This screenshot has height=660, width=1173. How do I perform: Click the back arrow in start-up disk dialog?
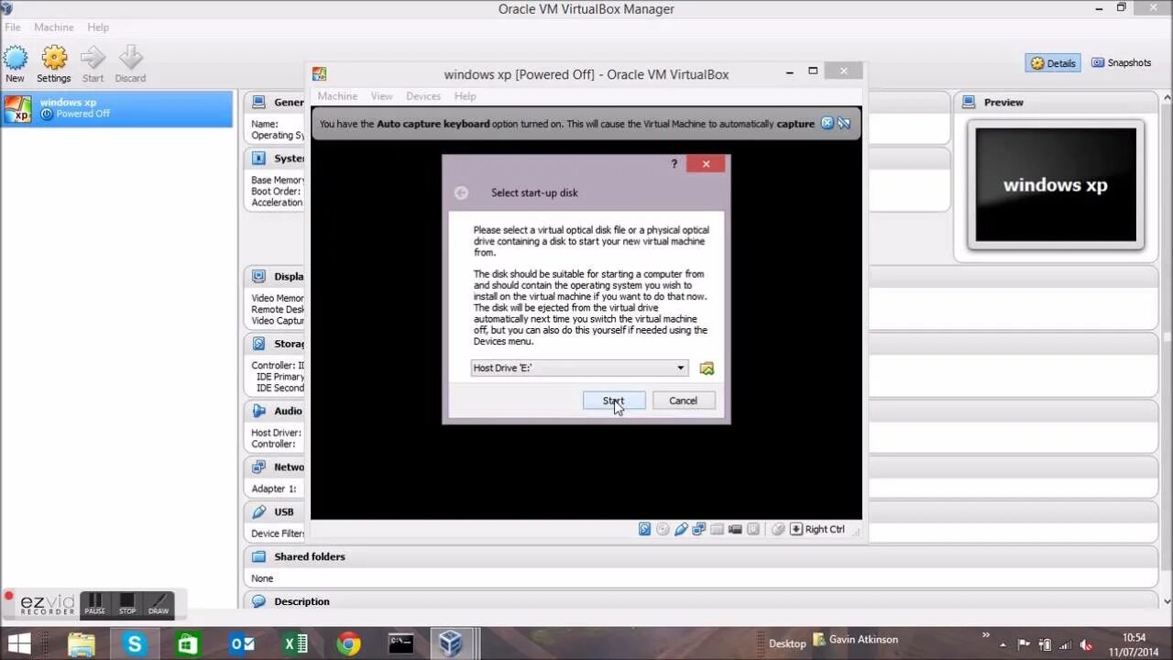click(x=461, y=192)
